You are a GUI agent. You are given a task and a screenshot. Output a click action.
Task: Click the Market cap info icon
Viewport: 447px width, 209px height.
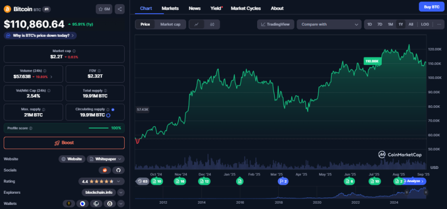pos(74,51)
